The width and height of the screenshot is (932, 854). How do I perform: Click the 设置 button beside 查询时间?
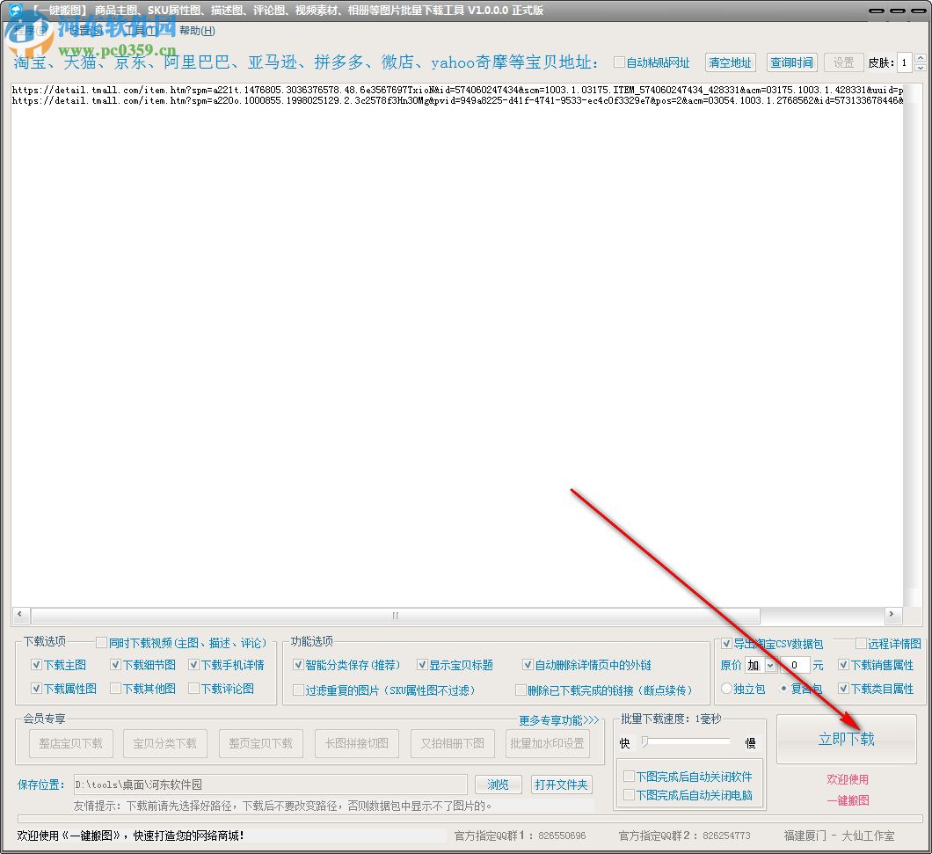(x=843, y=62)
